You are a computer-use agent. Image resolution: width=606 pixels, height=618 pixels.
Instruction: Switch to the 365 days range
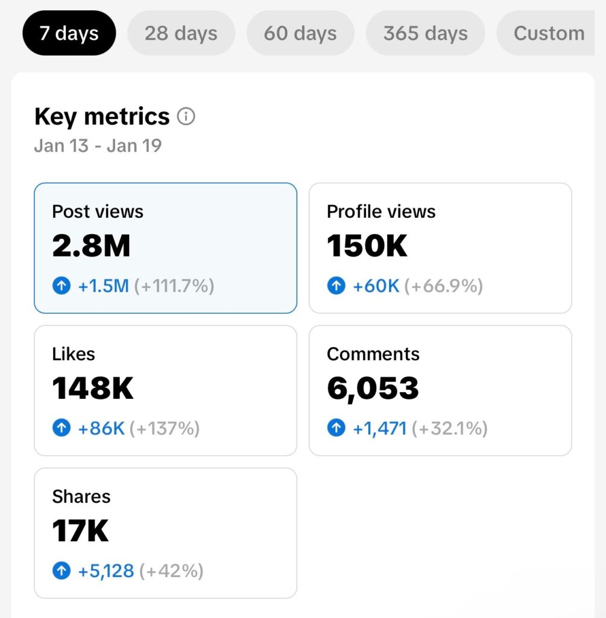pos(426,33)
